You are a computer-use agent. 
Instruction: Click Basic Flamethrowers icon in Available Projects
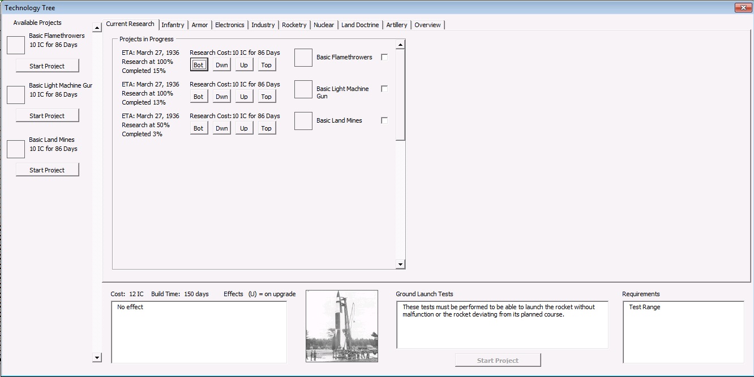[x=16, y=45]
